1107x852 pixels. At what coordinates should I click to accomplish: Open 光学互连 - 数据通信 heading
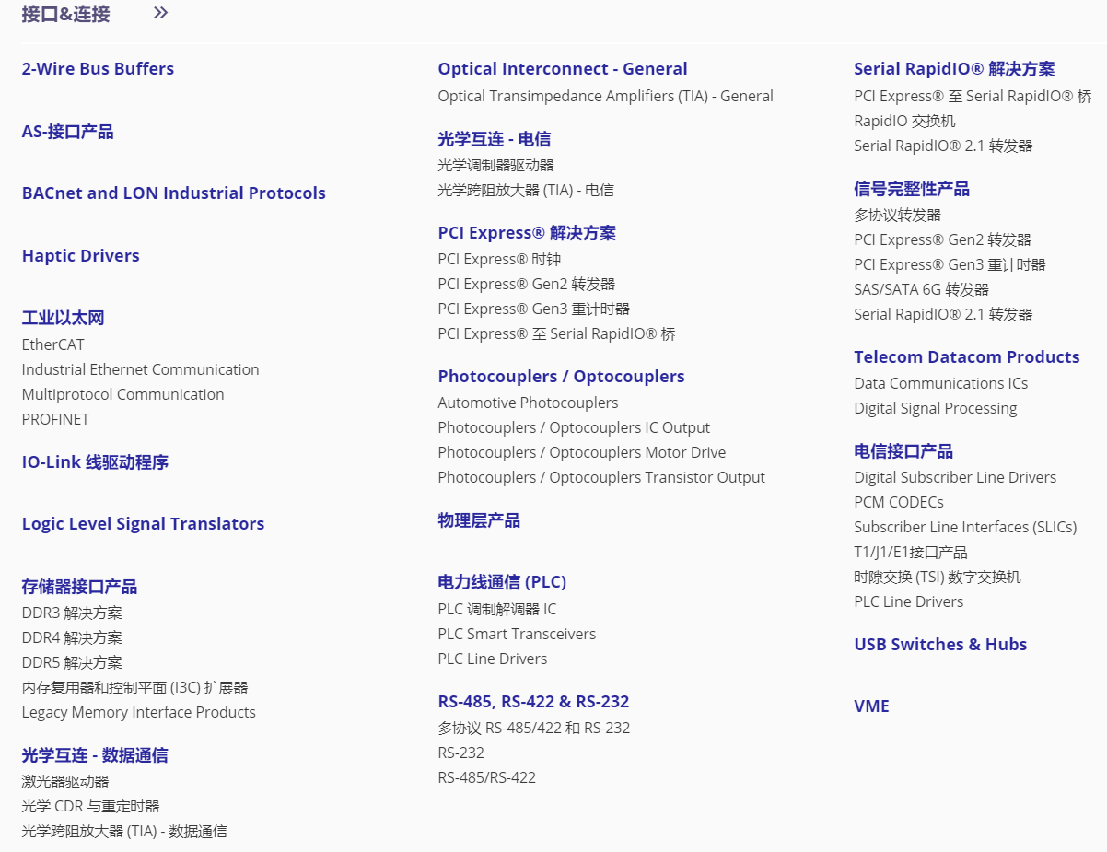coord(95,755)
